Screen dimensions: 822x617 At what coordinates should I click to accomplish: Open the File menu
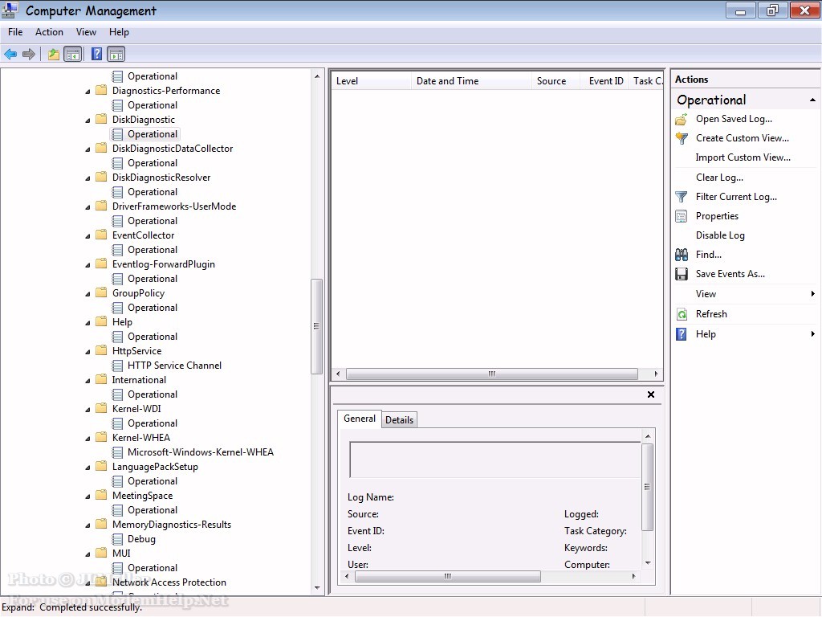coord(15,32)
